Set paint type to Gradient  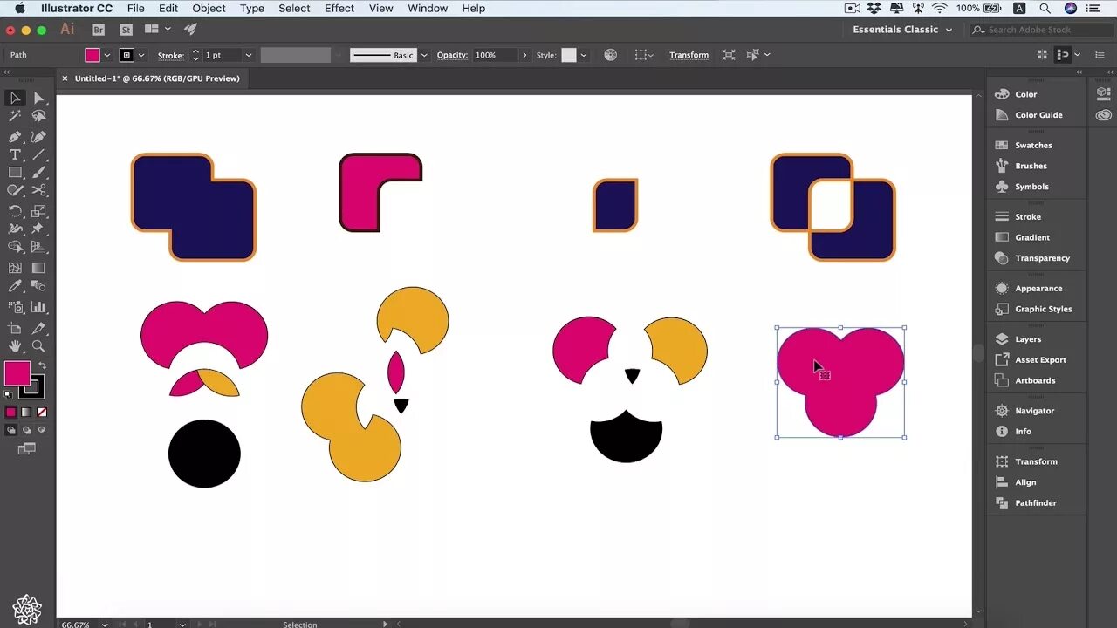[26, 413]
